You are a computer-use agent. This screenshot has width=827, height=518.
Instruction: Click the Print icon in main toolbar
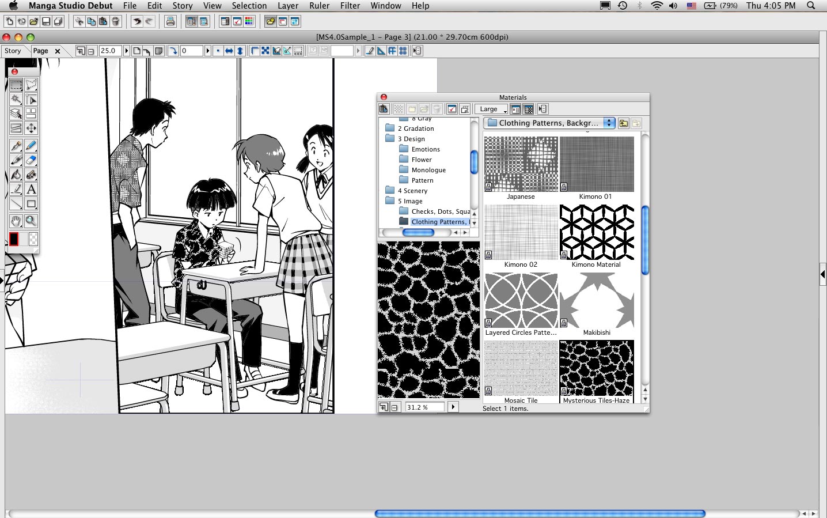[x=170, y=22]
